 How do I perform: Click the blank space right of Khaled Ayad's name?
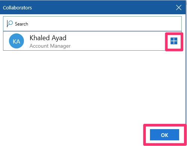point(116,41)
